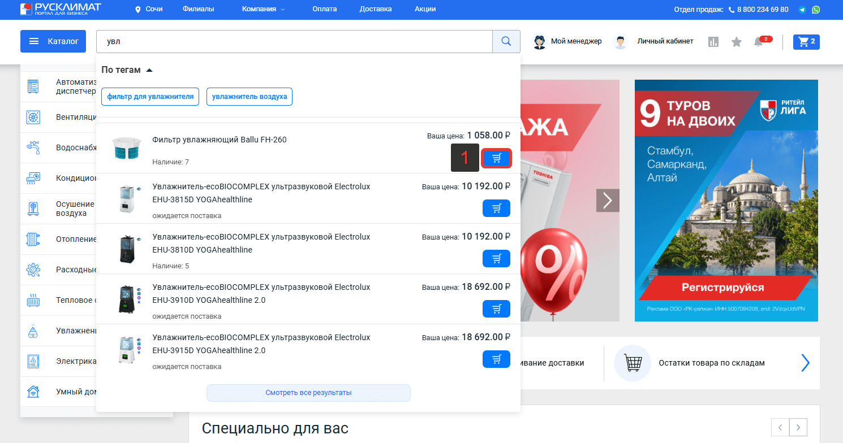This screenshot has width=843, height=443.
Task: Open the 'Каталог' menu button
Action: pos(53,41)
